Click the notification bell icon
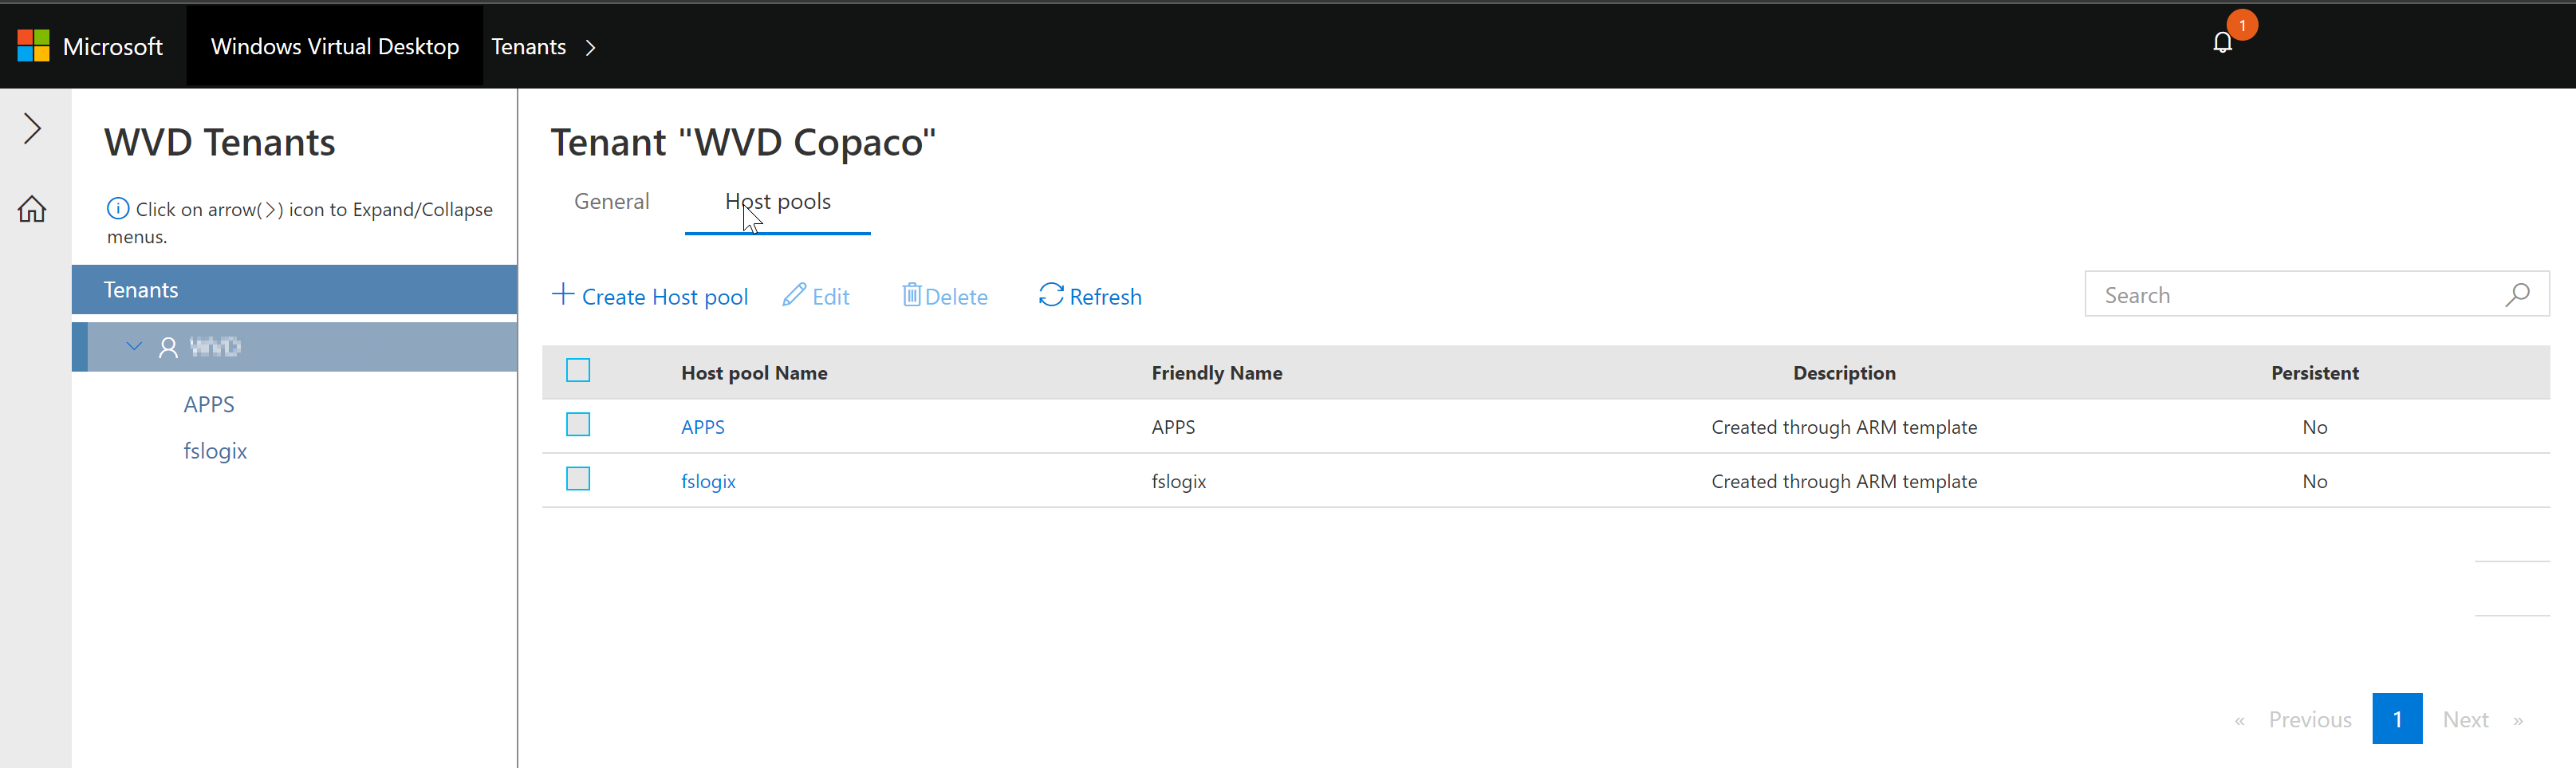 click(2221, 43)
